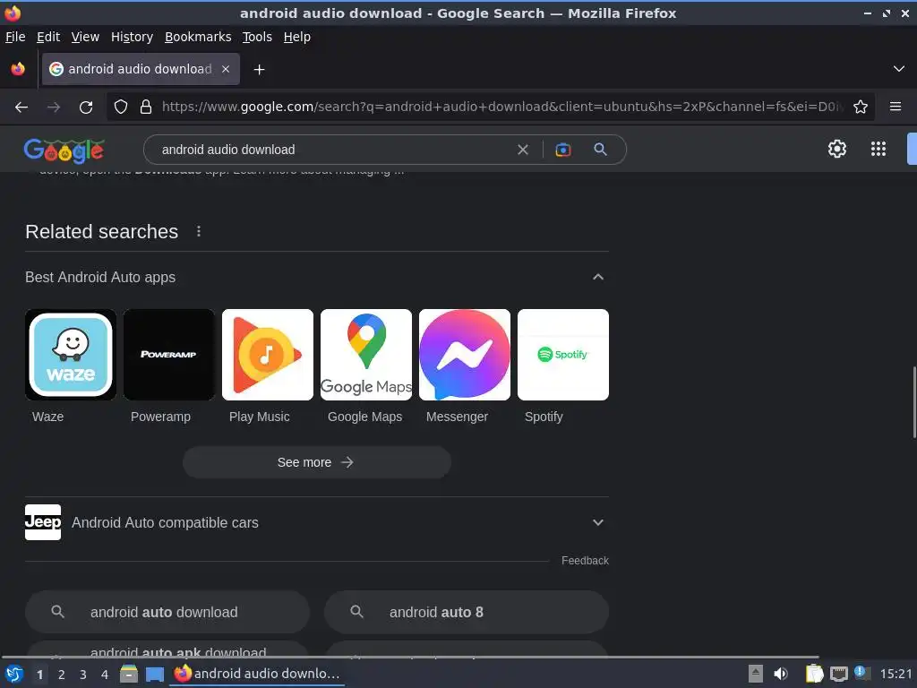Click the Firefox taskbar window entry

[257, 674]
